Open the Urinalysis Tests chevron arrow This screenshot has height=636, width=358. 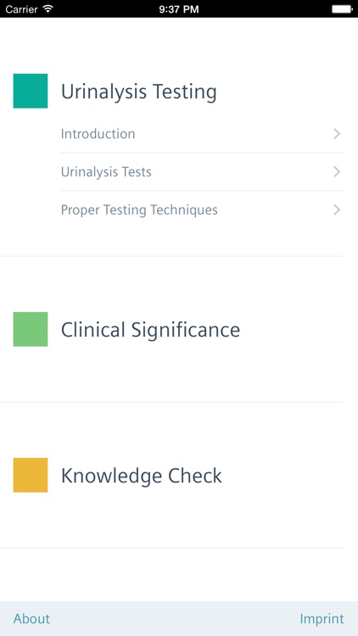(x=337, y=172)
